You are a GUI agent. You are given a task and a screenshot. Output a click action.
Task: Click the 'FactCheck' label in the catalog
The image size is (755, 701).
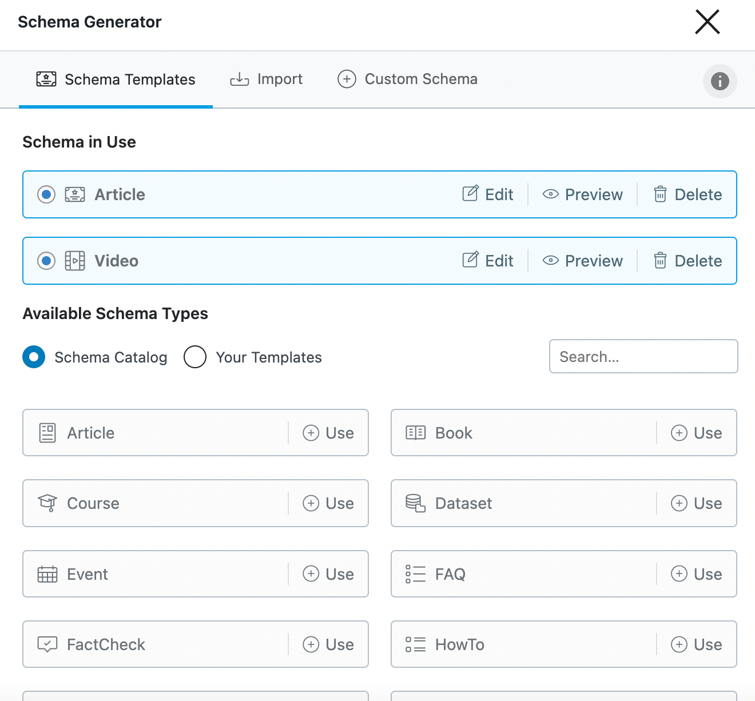pyautogui.click(x=106, y=644)
